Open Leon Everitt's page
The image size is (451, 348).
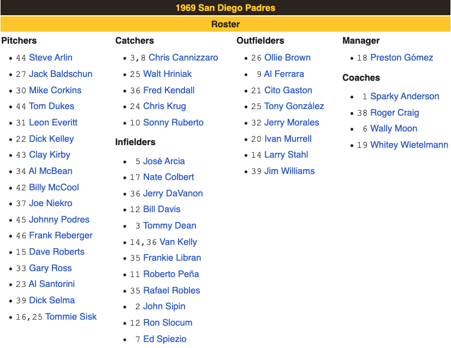(x=53, y=122)
